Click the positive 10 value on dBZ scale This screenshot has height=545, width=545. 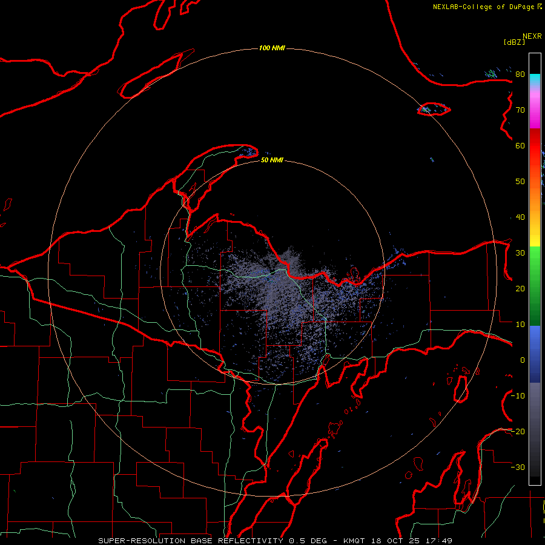520,325
